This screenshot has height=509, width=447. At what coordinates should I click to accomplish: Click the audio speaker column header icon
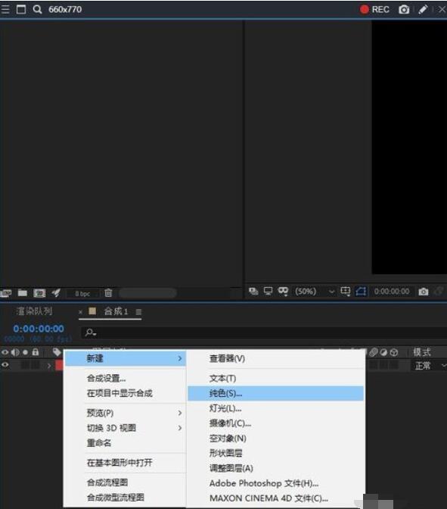[15, 352]
